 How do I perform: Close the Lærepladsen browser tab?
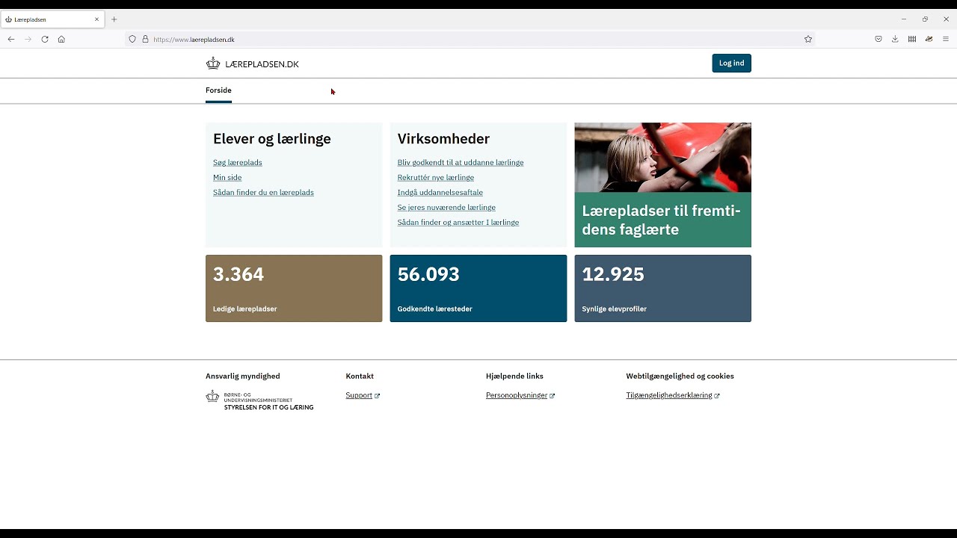(96, 19)
